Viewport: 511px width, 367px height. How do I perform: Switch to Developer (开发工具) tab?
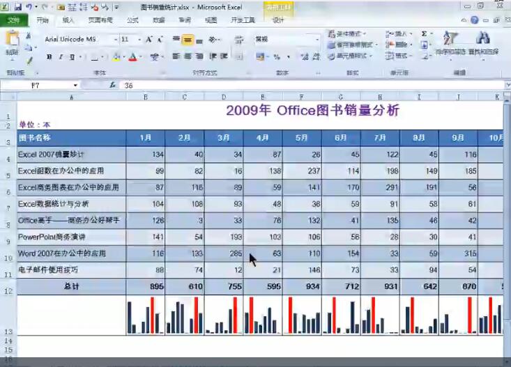coord(243,20)
